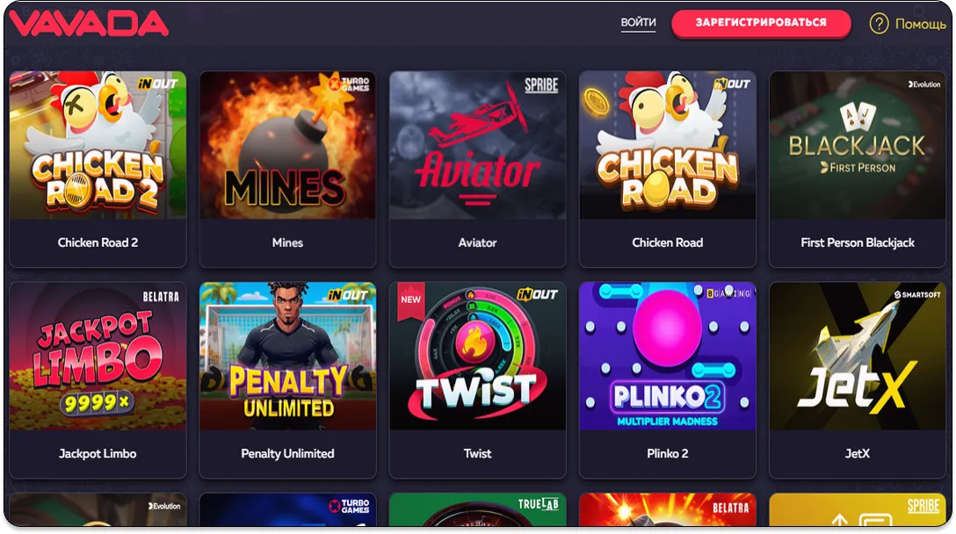Open the Chicken Road 2 game thumbnail

(98, 145)
